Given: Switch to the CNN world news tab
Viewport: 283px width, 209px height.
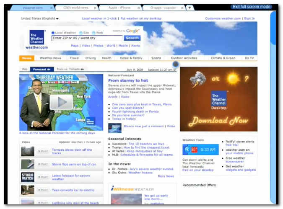Looking at the screenshot, I should (x=76, y=8).
